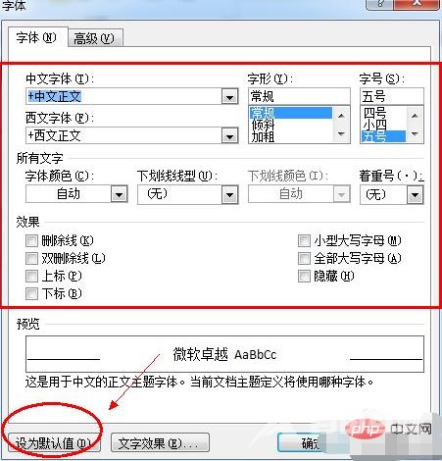The image size is (442, 461).
Task: Toggle the 双删除线 checkbox
Action: tap(31, 258)
